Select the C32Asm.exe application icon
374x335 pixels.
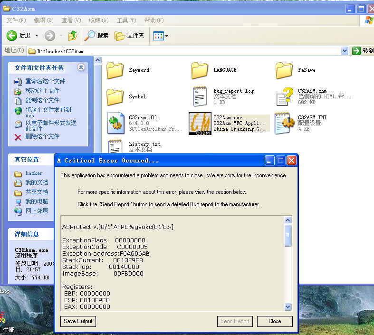pyautogui.click(x=200, y=124)
